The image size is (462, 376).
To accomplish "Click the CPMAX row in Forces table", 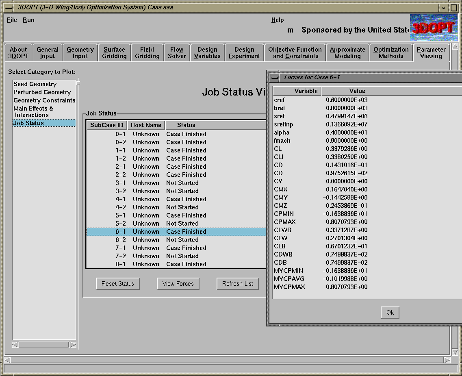I will click(x=367, y=222).
